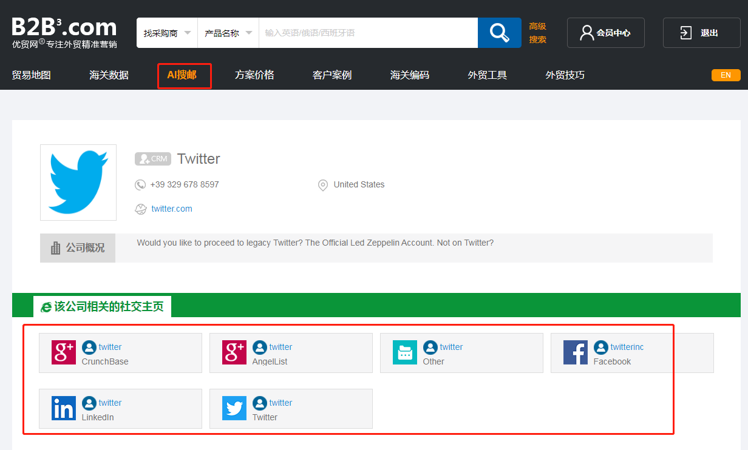Click the g+ icon on CrunchBase card
Viewport: 748px width, 450px height.
64,352
